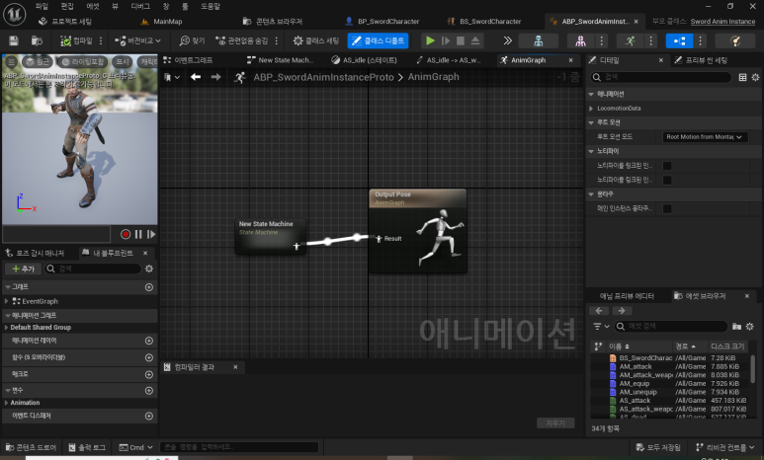764x460 pixels.
Task: Open Details panel settings gear icon
Action: coord(755,77)
